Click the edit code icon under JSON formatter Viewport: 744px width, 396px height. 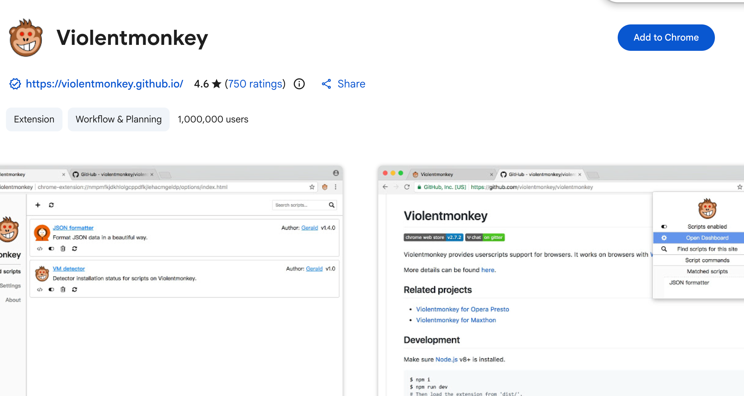[x=40, y=248]
